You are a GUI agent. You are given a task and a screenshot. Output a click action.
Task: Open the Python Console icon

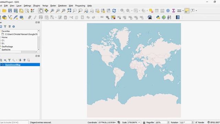tap(158, 18)
